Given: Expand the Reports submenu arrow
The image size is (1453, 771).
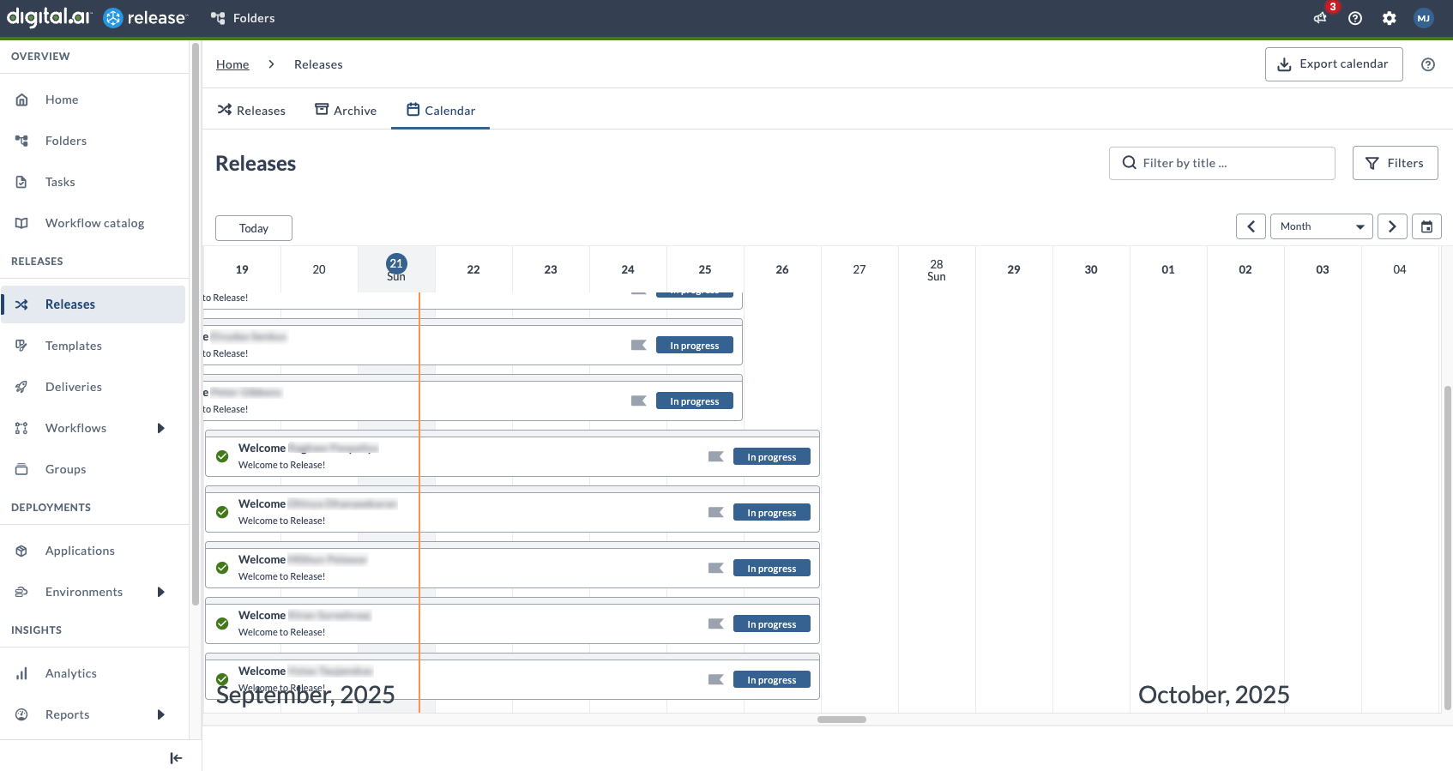Looking at the screenshot, I should (160, 714).
